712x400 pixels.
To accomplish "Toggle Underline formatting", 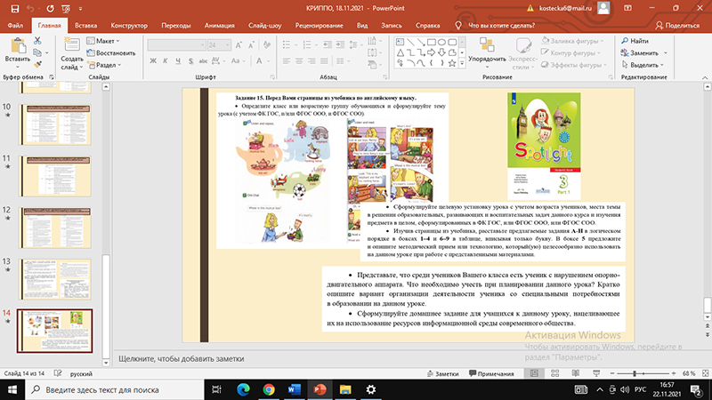I will click(x=178, y=60).
